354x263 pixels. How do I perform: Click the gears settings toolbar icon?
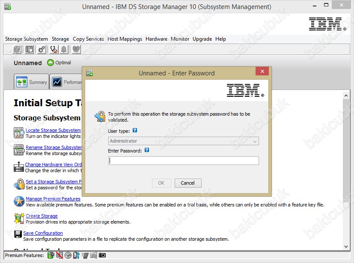point(42,49)
